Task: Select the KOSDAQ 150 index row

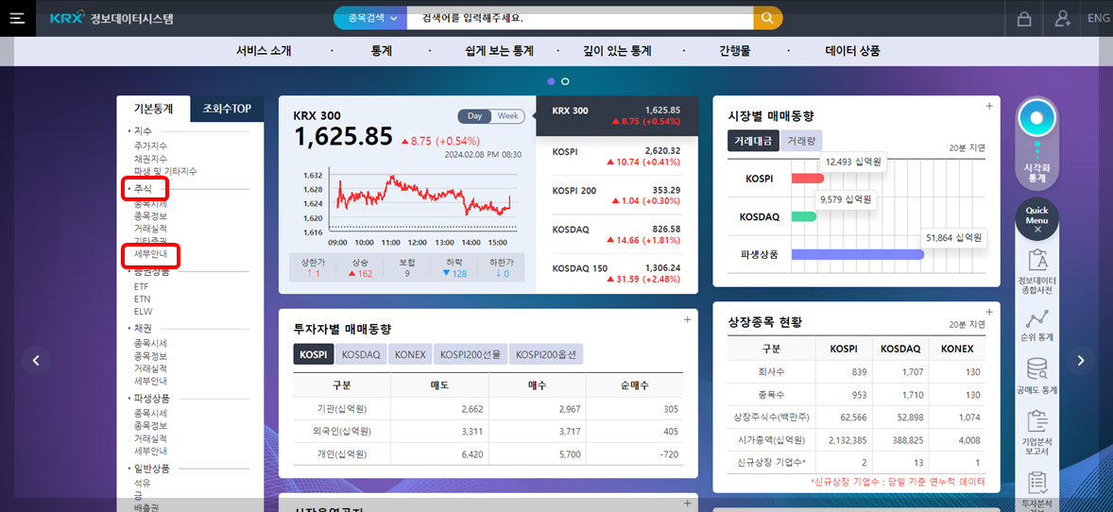Action: pos(617,273)
